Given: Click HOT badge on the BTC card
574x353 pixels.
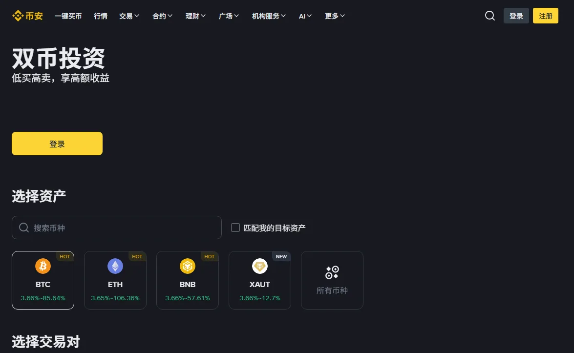Looking at the screenshot, I should click(65, 256).
